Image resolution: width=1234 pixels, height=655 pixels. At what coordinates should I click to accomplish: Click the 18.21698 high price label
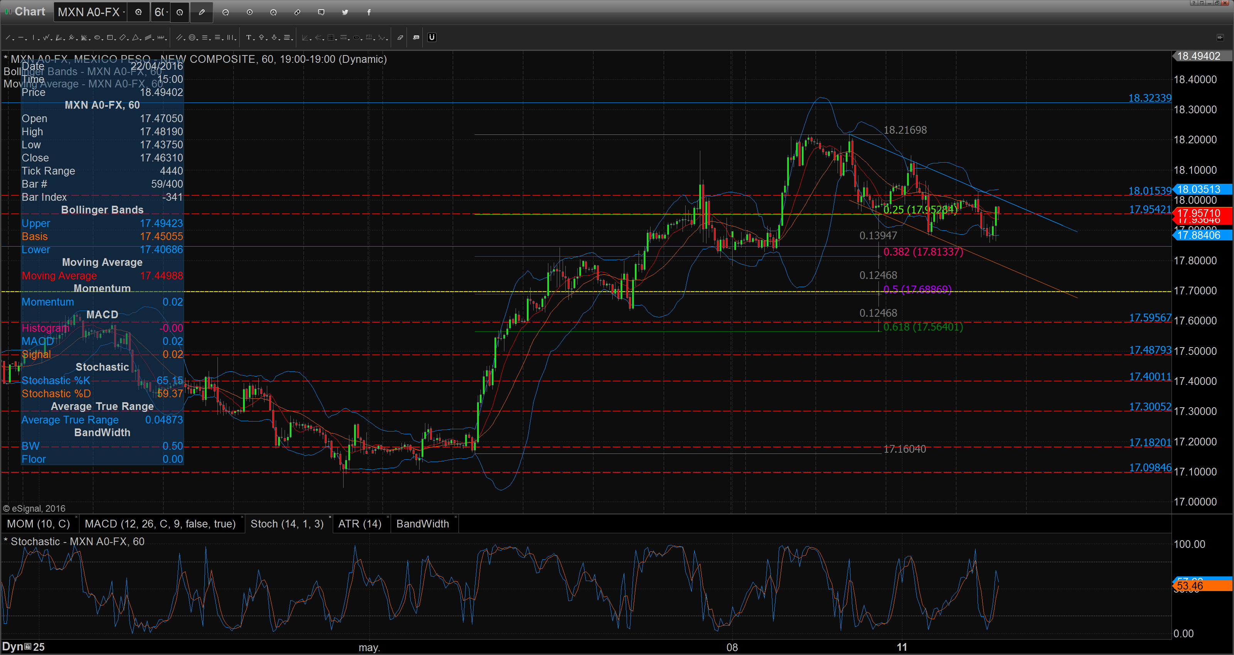(905, 130)
